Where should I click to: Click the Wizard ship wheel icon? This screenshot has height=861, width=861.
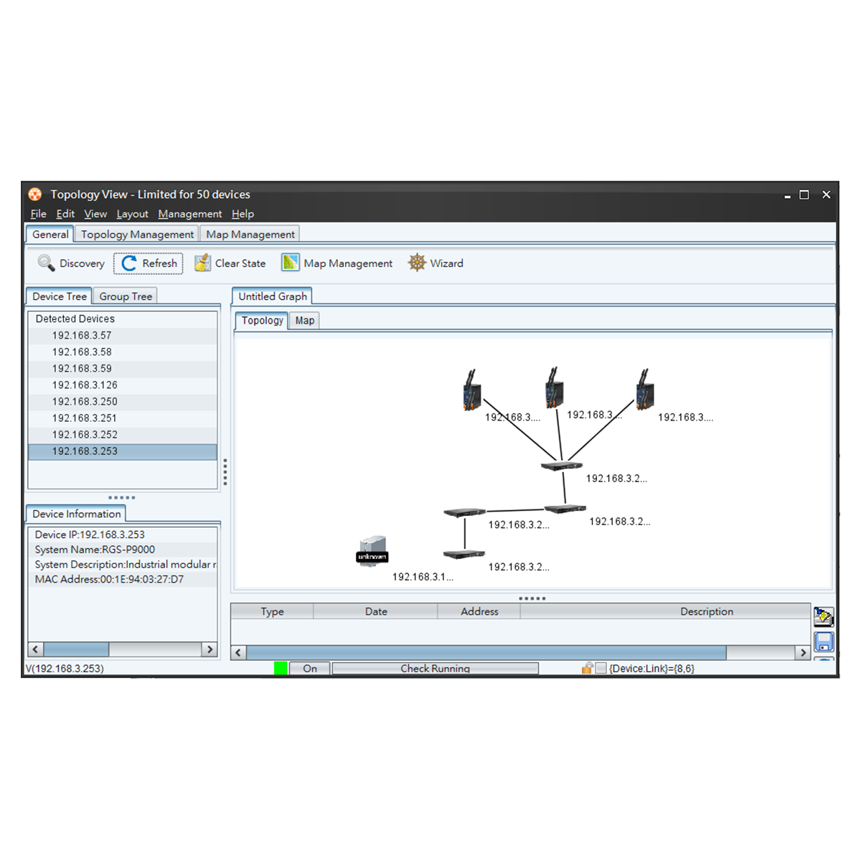tap(417, 263)
